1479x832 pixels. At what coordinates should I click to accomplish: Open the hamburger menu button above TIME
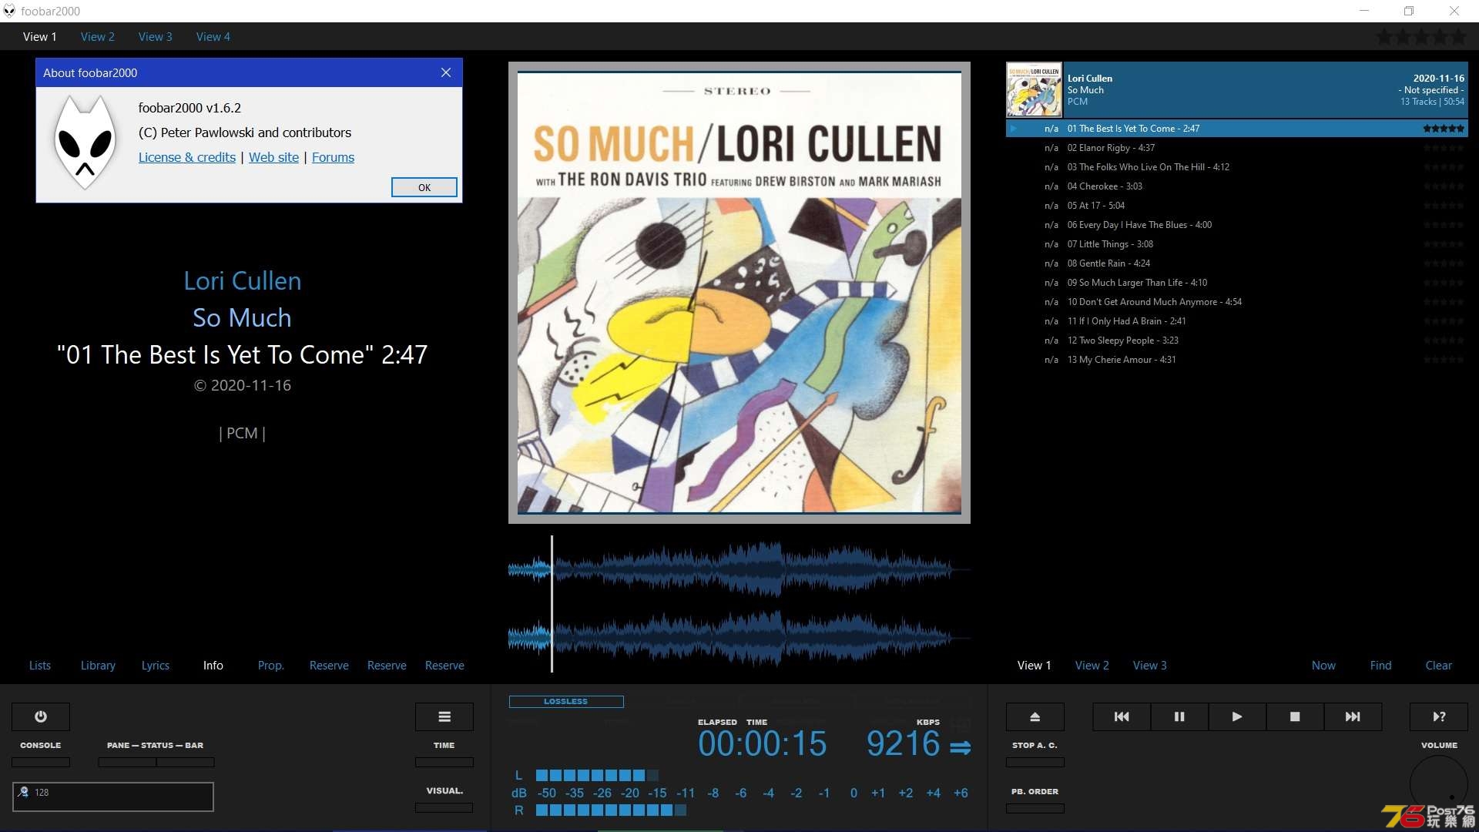tap(444, 716)
